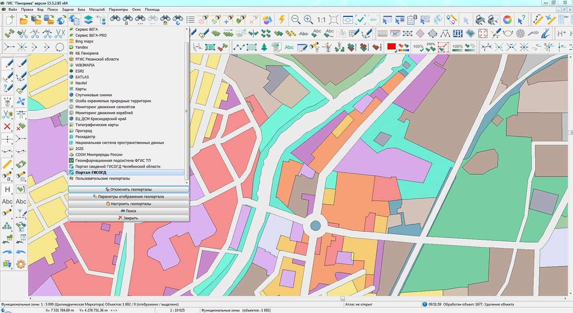Select Bing maps geoportal entry
The height and width of the screenshot is (313, 573).
(x=84, y=41)
